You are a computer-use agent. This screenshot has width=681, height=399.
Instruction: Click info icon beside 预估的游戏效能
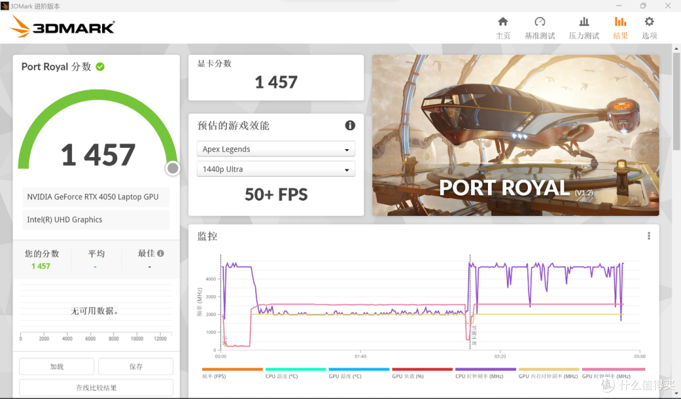(350, 125)
